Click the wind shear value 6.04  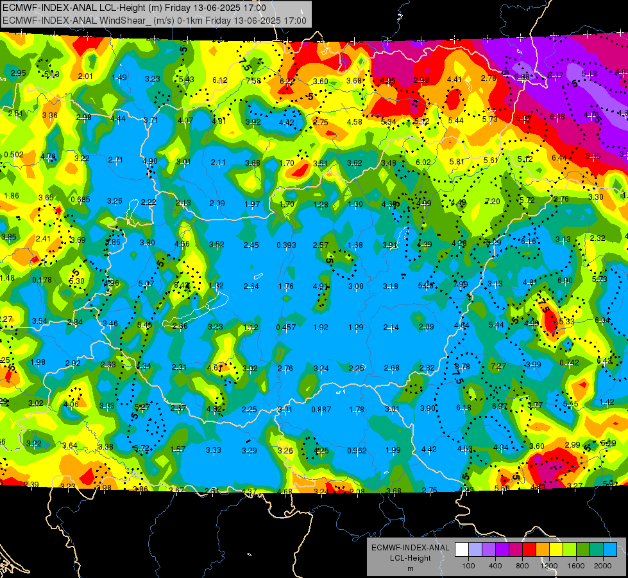[602, 320]
